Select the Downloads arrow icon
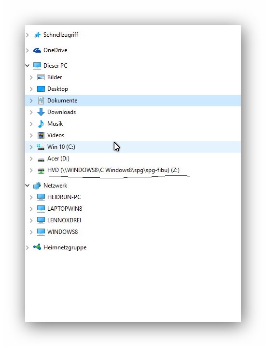Viewport: 266px width, 347px height. (x=41, y=112)
